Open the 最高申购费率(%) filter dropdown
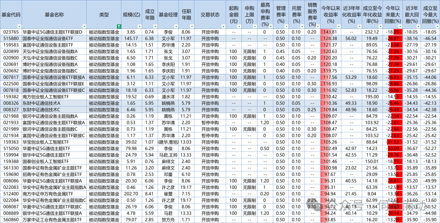Image resolution: width=440 pixels, height=223 pixels. coord(270,26)
